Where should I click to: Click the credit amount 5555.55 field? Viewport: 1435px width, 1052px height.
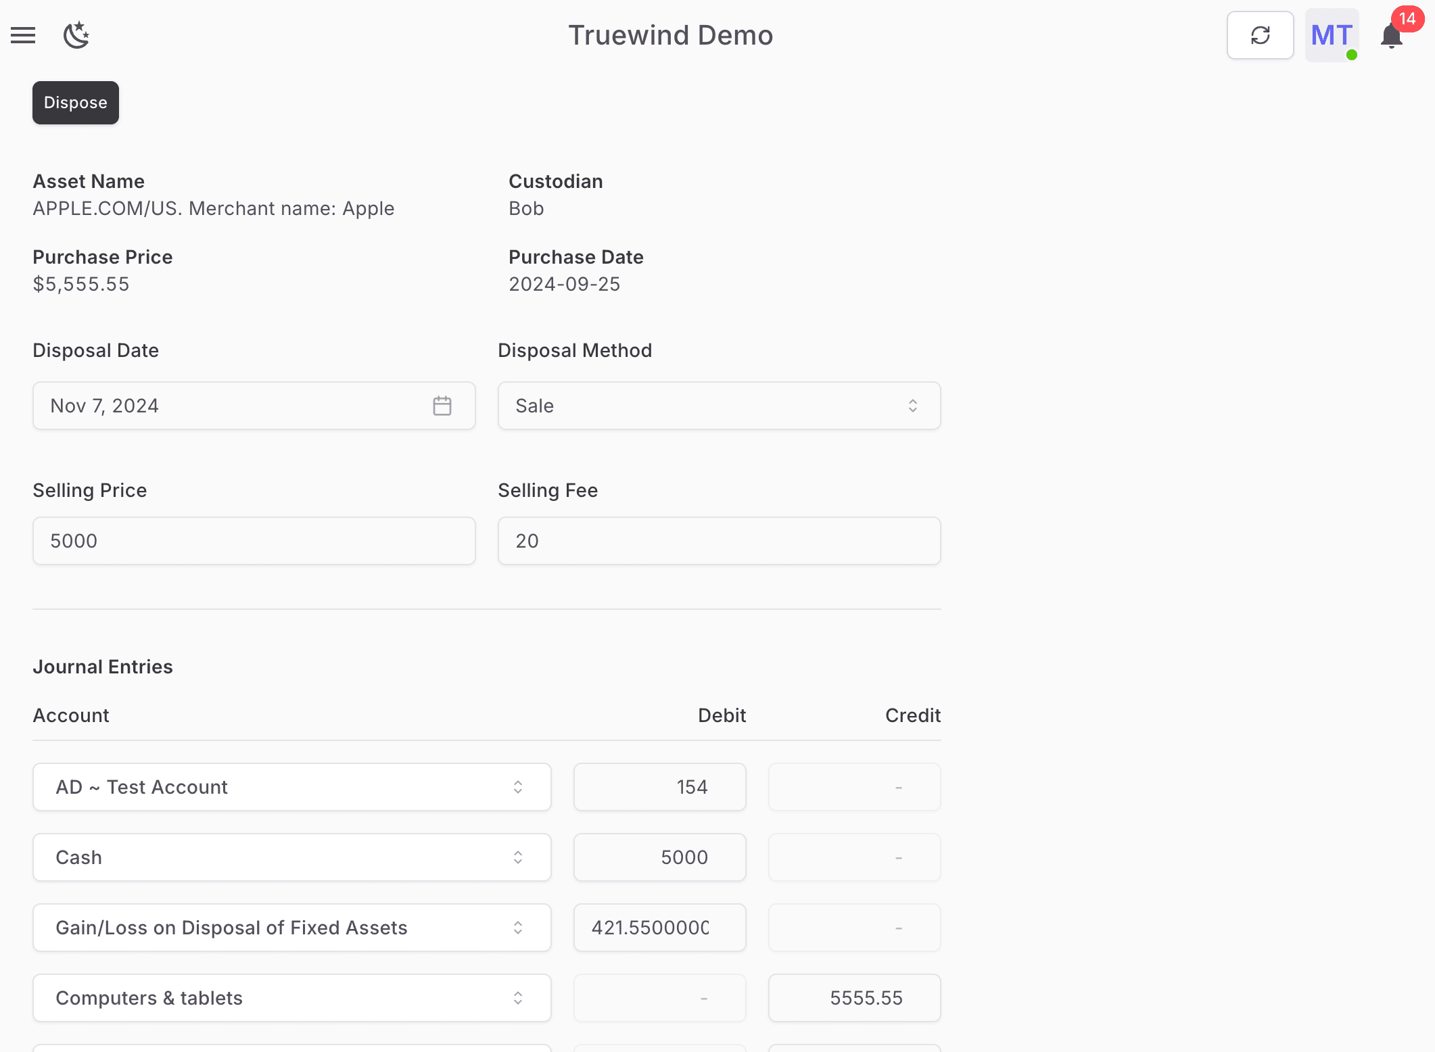click(854, 998)
